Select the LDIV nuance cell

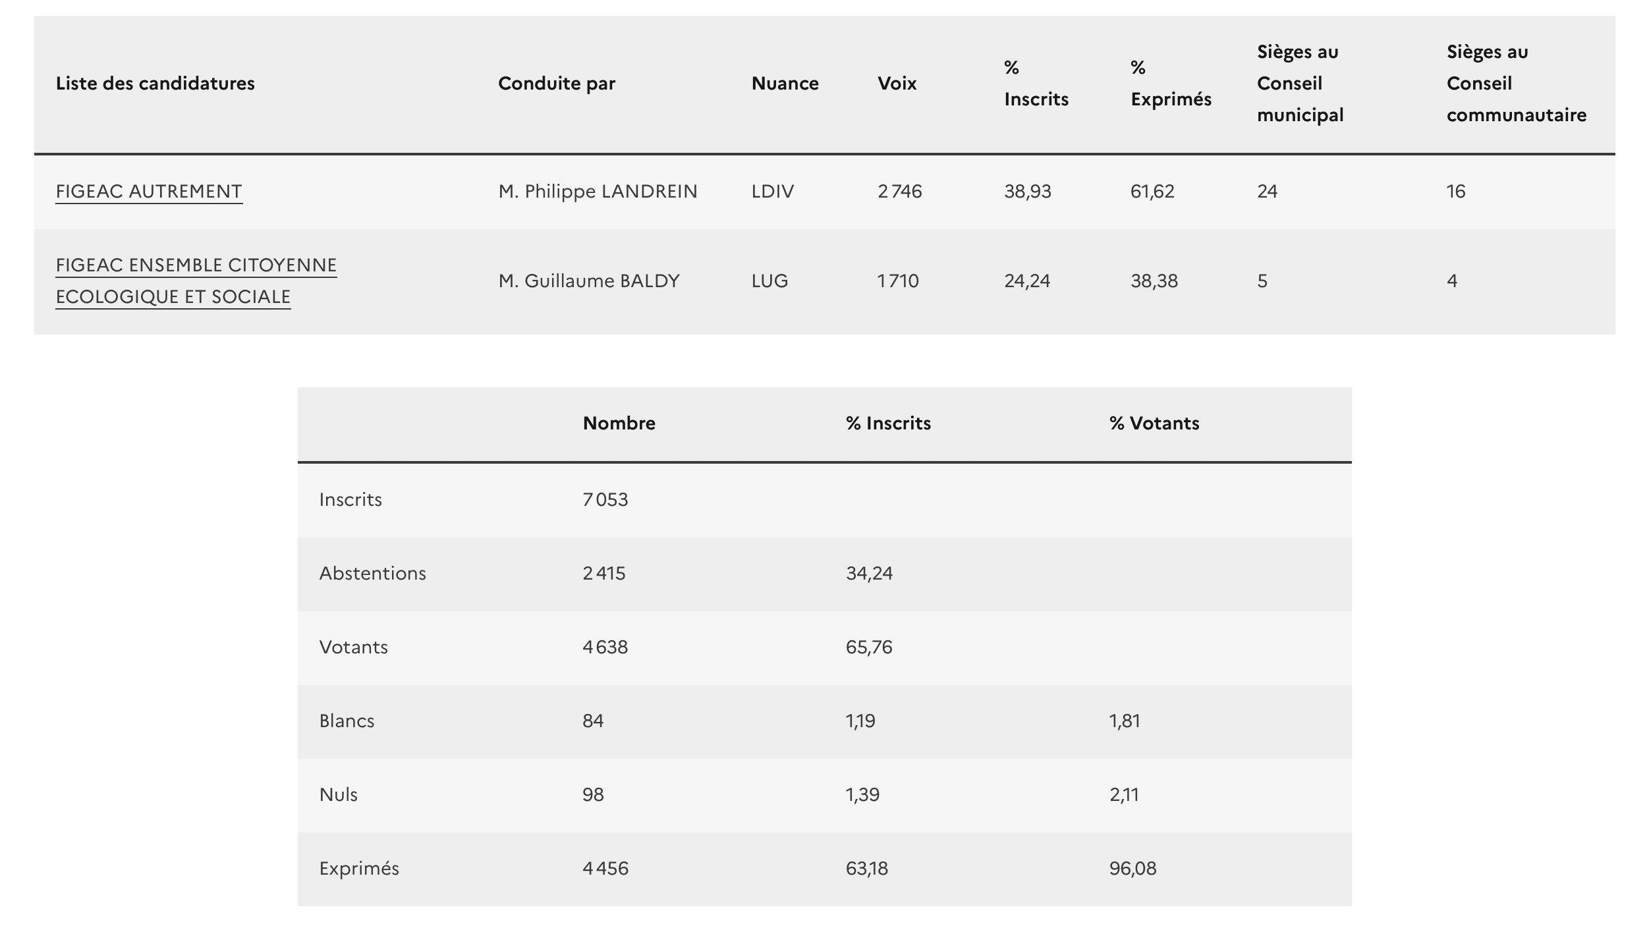(x=773, y=191)
